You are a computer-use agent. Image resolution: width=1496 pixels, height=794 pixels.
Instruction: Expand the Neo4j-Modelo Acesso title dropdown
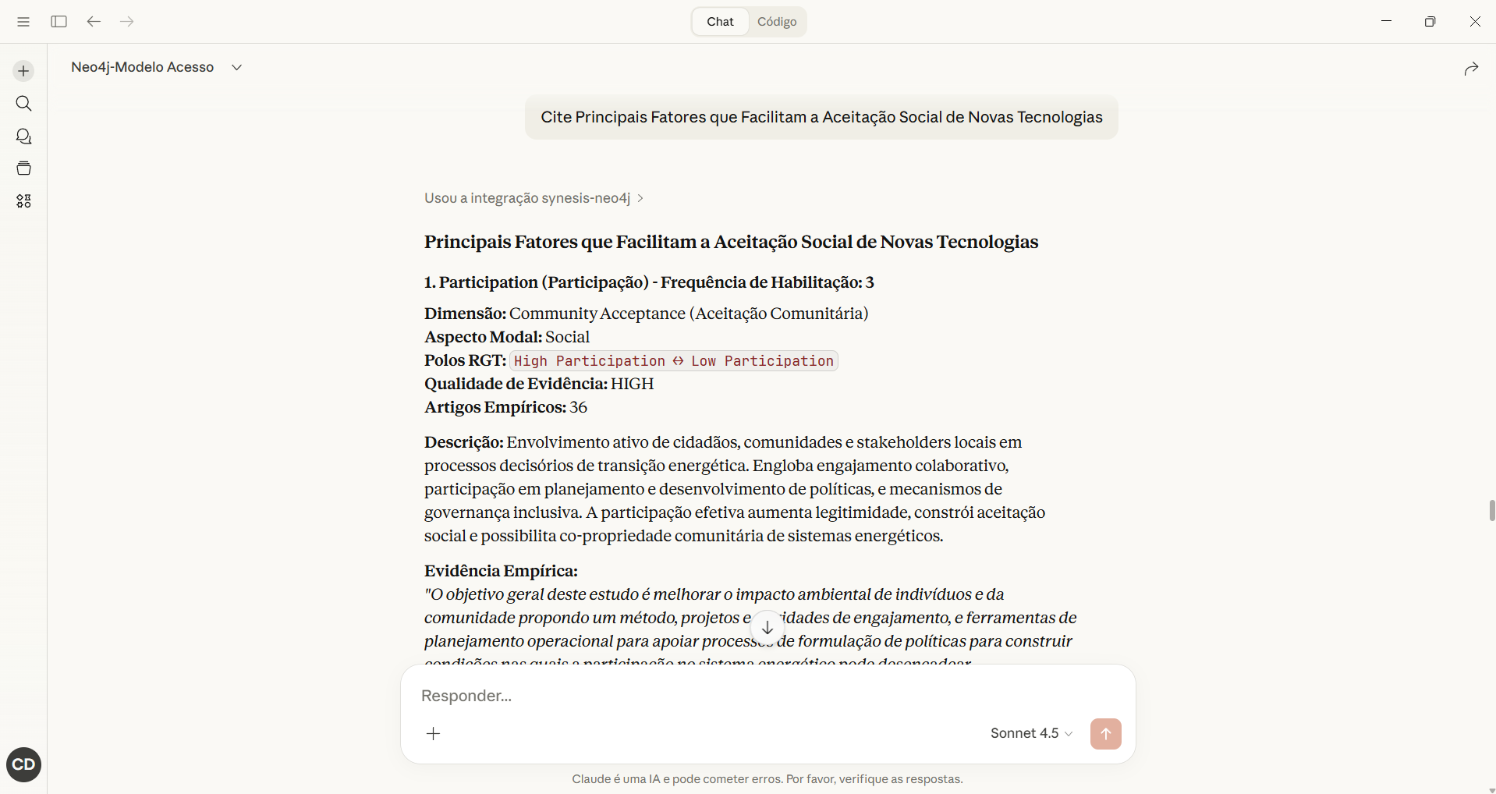coord(237,68)
